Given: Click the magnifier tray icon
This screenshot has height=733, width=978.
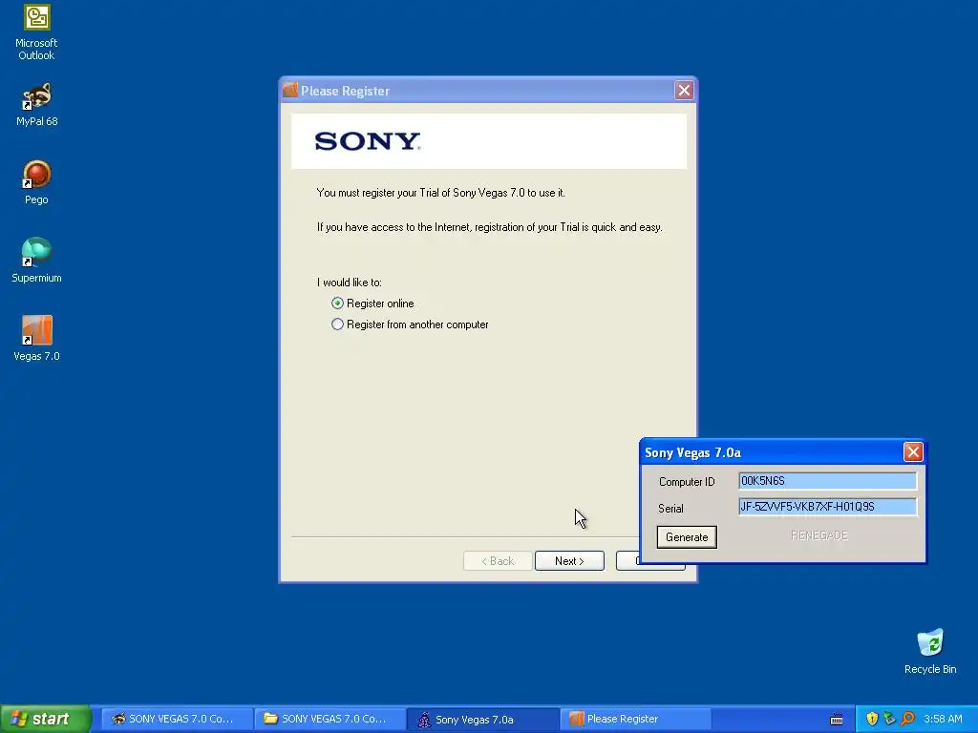Looking at the screenshot, I should (907, 720).
